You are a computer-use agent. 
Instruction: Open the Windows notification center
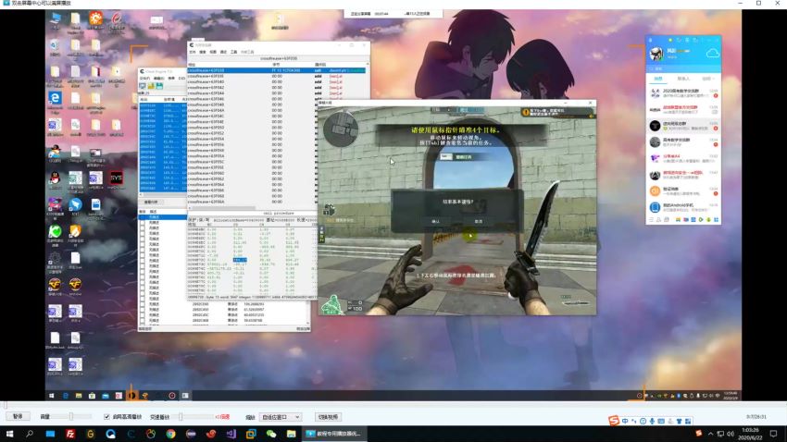(773, 434)
